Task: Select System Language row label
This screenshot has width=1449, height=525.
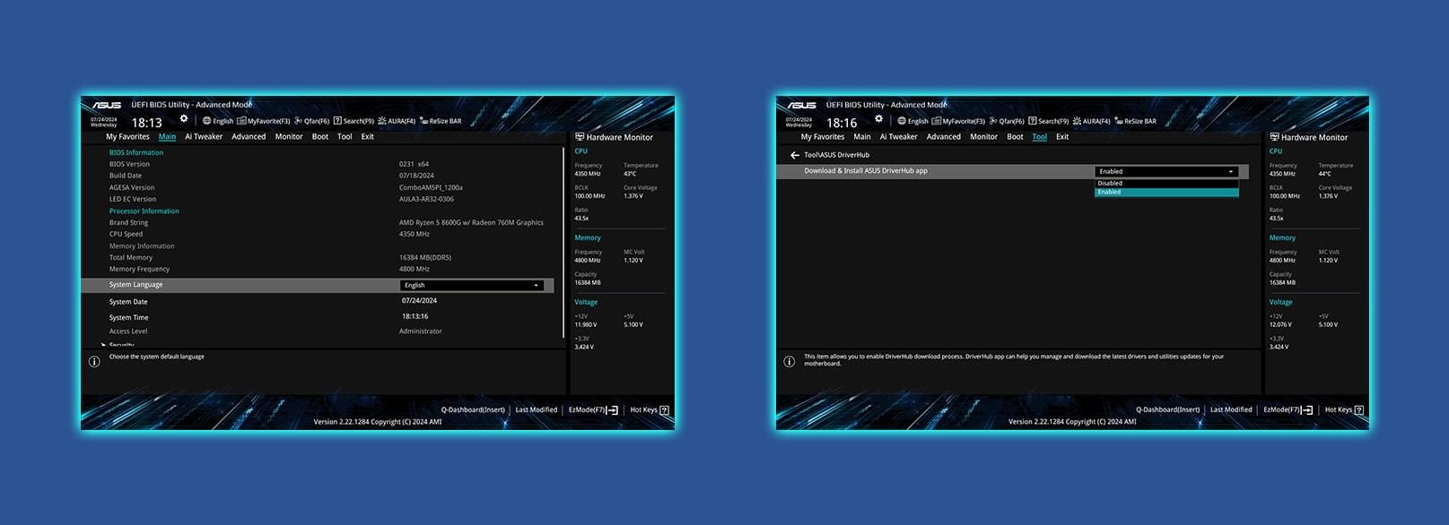Action: coord(135,285)
